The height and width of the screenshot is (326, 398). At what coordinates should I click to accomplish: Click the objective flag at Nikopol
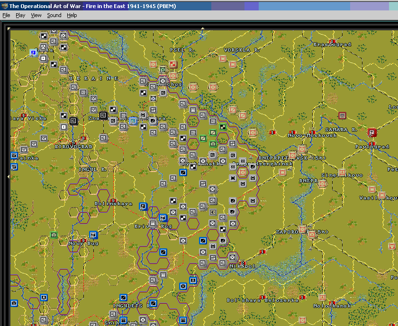pos(243,263)
